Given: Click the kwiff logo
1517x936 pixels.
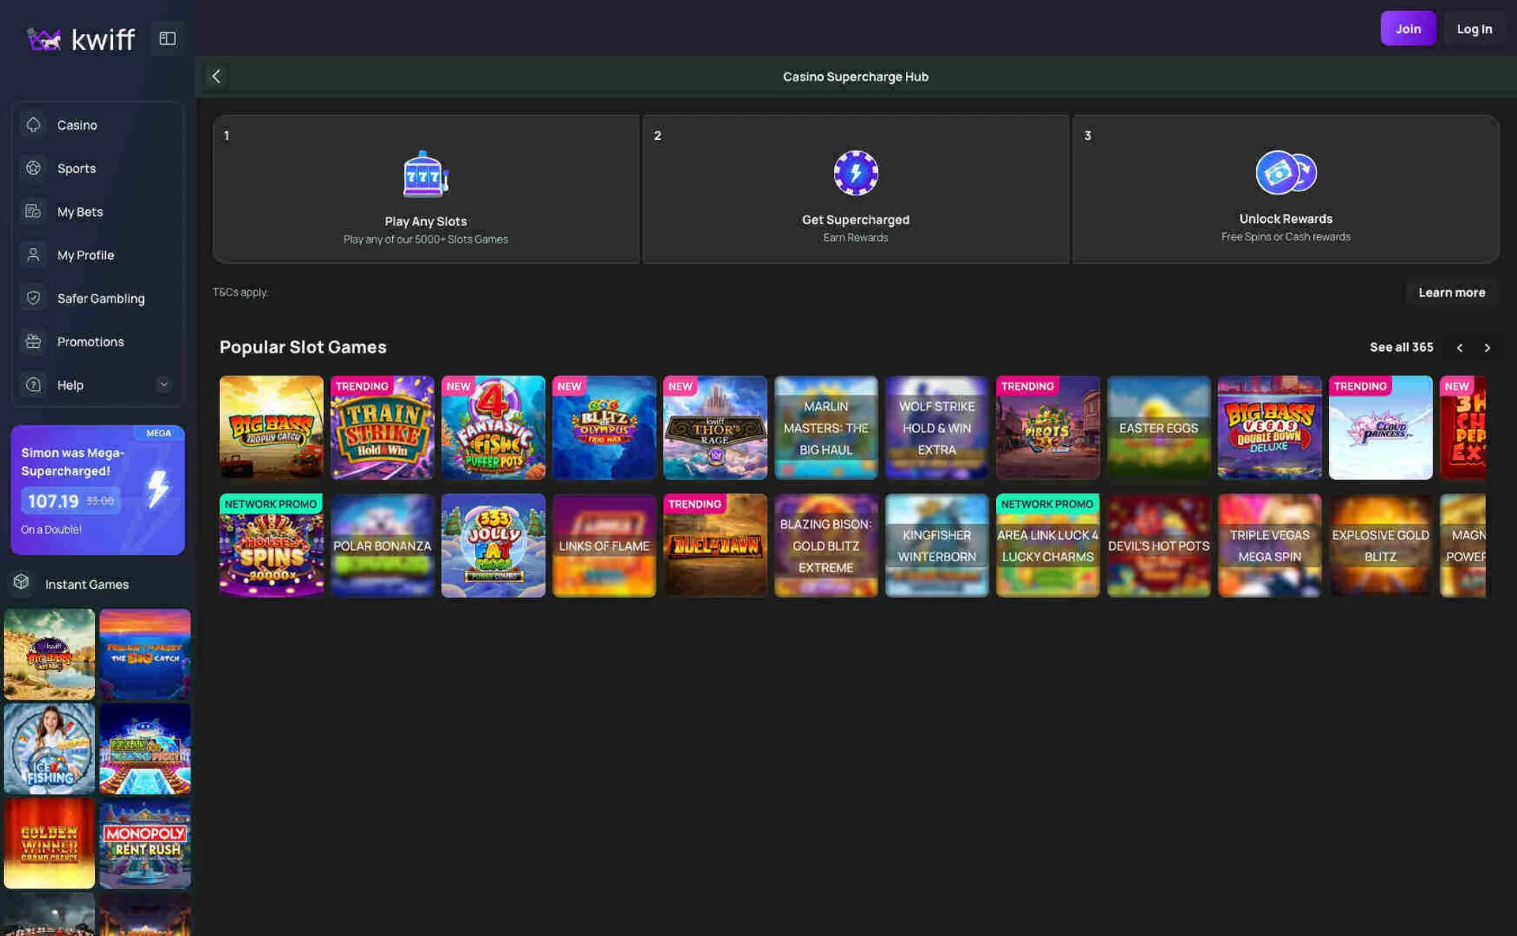Looking at the screenshot, I should tap(81, 39).
